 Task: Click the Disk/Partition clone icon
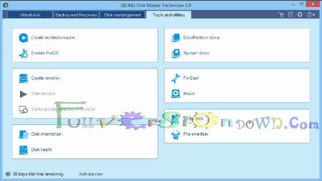click(176, 38)
